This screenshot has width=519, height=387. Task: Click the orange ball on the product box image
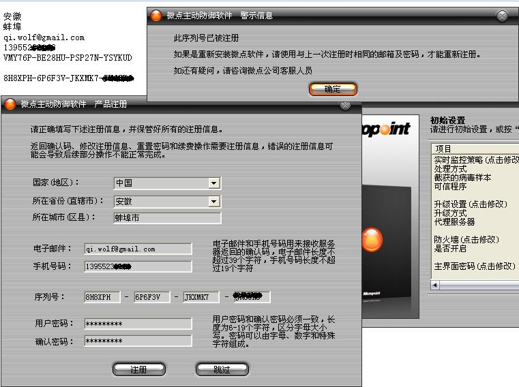pos(372,239)
